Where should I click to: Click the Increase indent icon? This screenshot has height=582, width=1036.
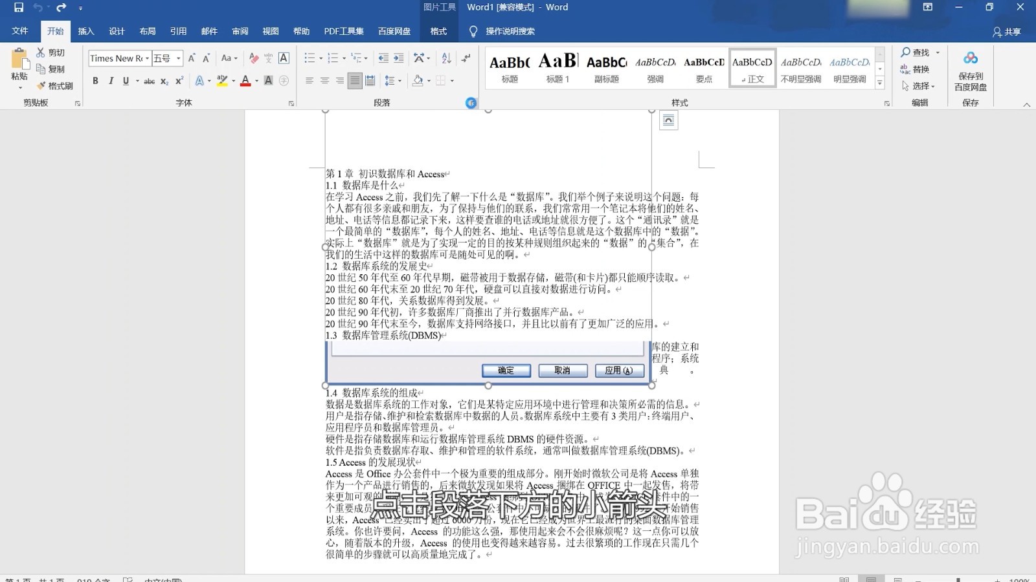(399, 58)
